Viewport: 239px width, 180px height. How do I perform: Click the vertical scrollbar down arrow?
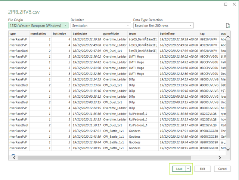click(228, 149)
